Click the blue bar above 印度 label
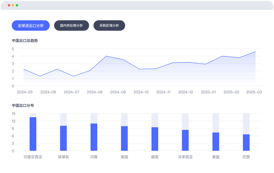The height and width of the screenshot is (173, 274). coord(94,137)
